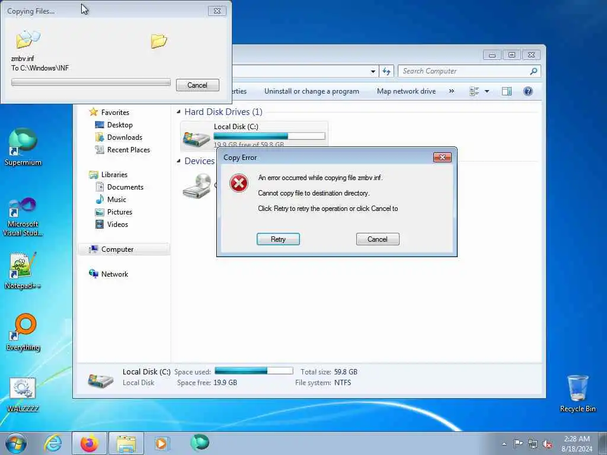The height and width of the screenshot is (455, 607).
Task: Launch Internet Explorer from taskbar
Action: 53,443
